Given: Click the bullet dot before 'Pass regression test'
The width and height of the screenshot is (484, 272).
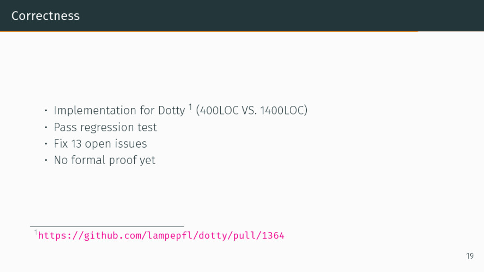Looking at the screenshot, I should coord(46,127).
